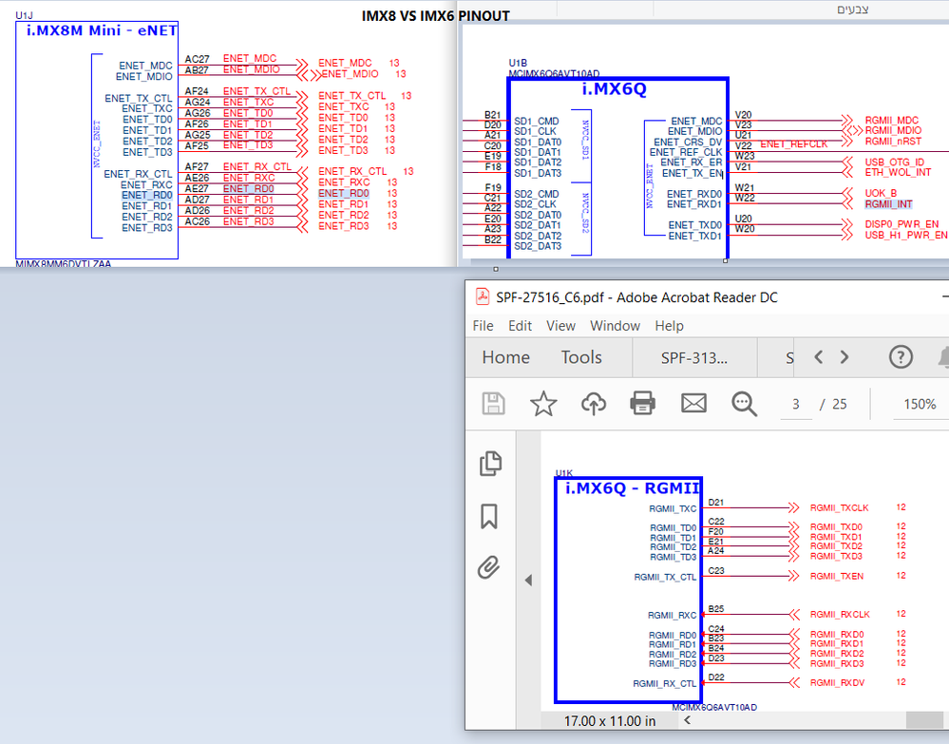
Task: Open the 150% zoom level dropdown
Action: [x=920, y=404]
